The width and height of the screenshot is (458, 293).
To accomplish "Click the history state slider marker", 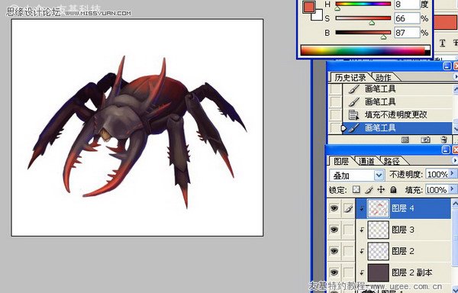I will tap(343, 128).
